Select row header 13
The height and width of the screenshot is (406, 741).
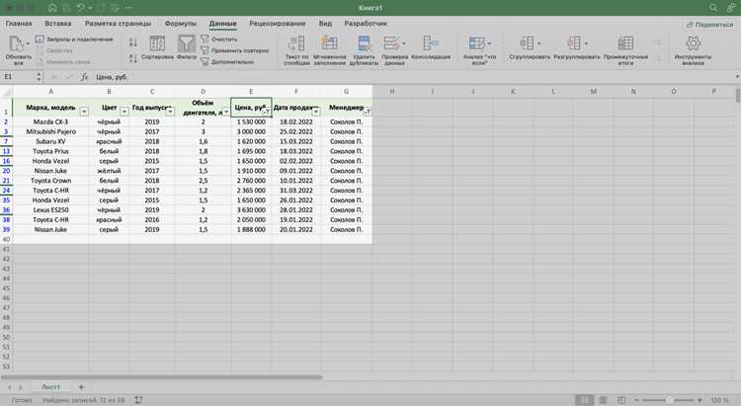[x=6, y=151]
